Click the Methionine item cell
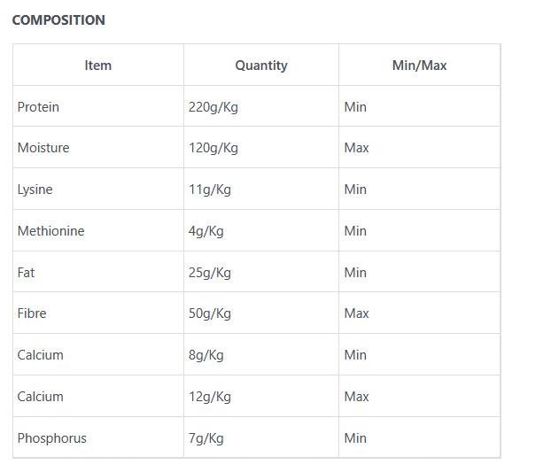551x472 pixels. click(x=51, y=231)
